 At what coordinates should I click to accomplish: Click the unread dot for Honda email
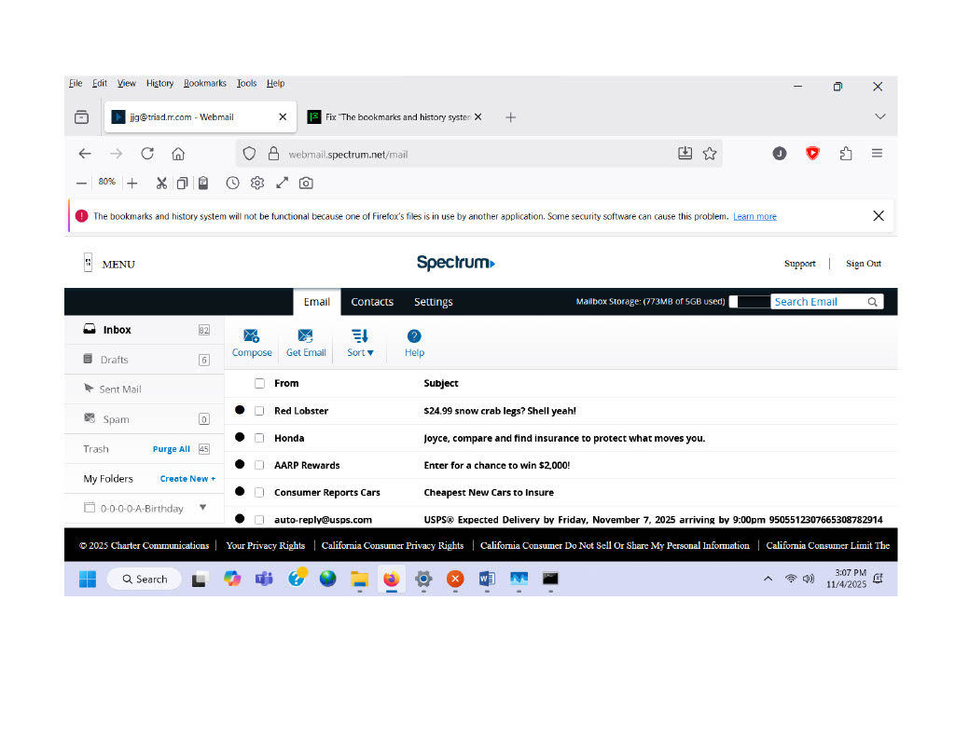[x=240, y=437]
